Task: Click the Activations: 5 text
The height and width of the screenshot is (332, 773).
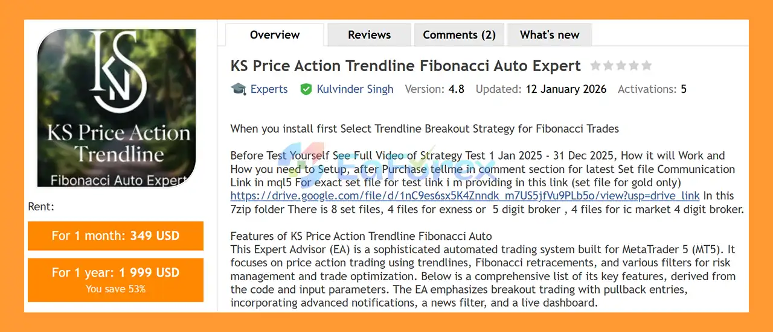Action: click(652, 89)
